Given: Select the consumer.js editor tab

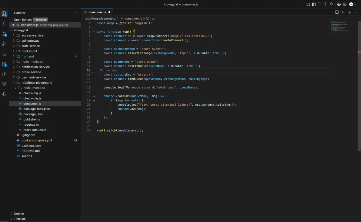Looking at the screenshot, I should (x=97, y=12).
